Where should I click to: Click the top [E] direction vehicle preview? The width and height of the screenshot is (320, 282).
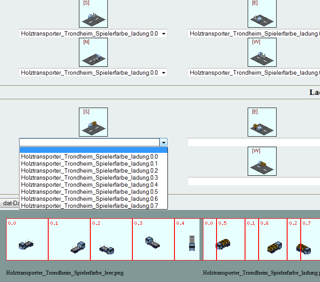click(262, 14)
